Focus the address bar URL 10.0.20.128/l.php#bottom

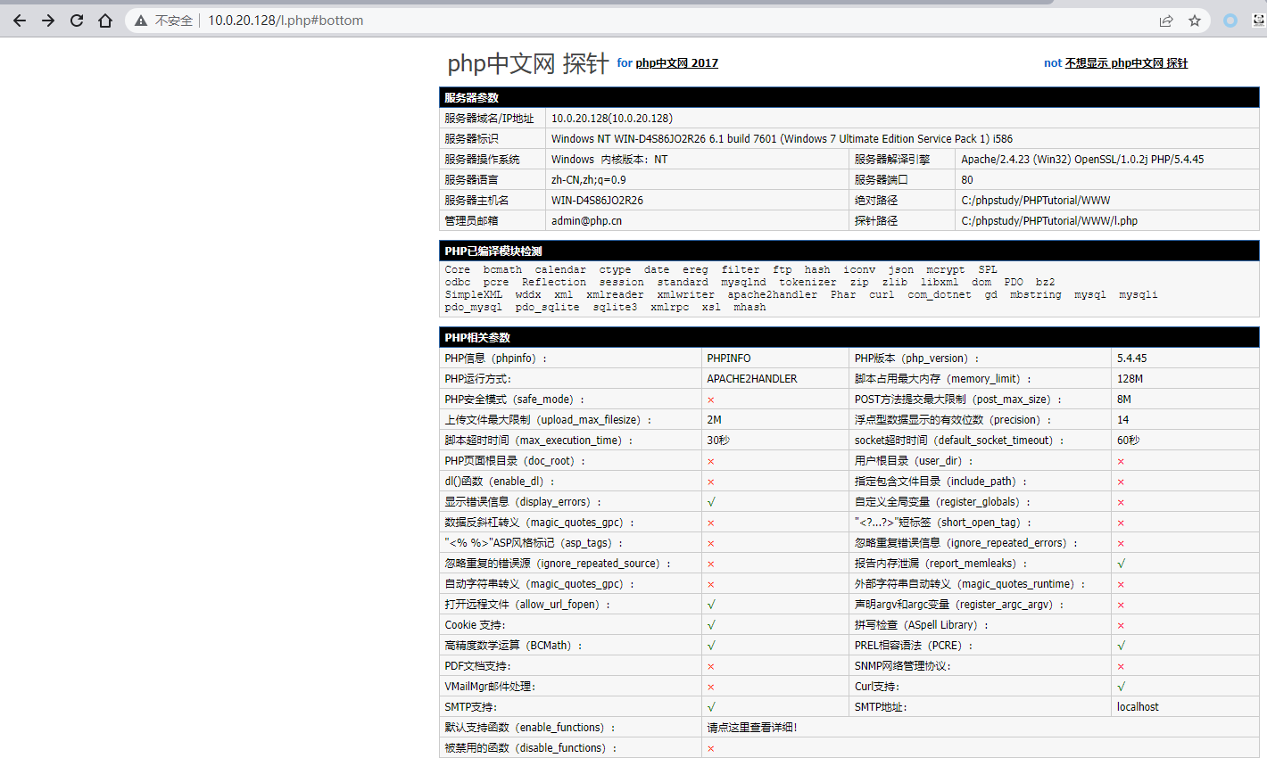286,21
